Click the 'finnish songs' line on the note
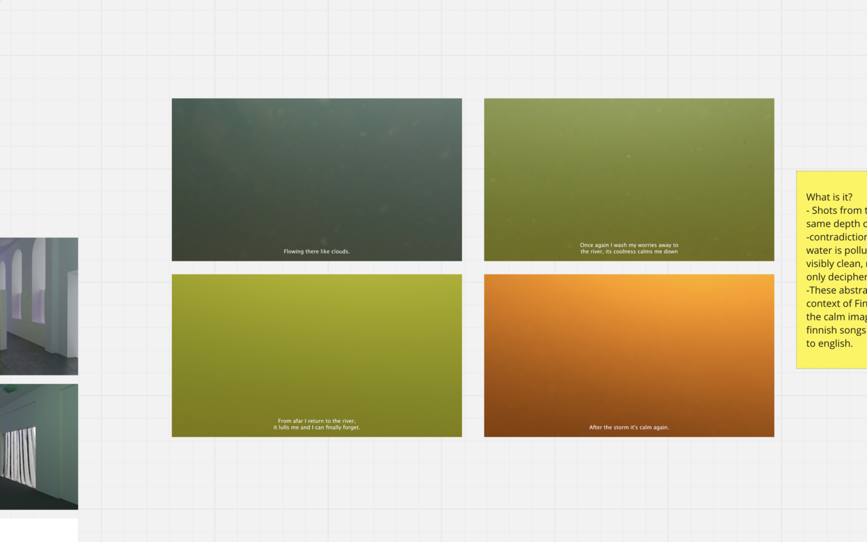The height and width of the screenshot is (542, 867). point(836,330)
